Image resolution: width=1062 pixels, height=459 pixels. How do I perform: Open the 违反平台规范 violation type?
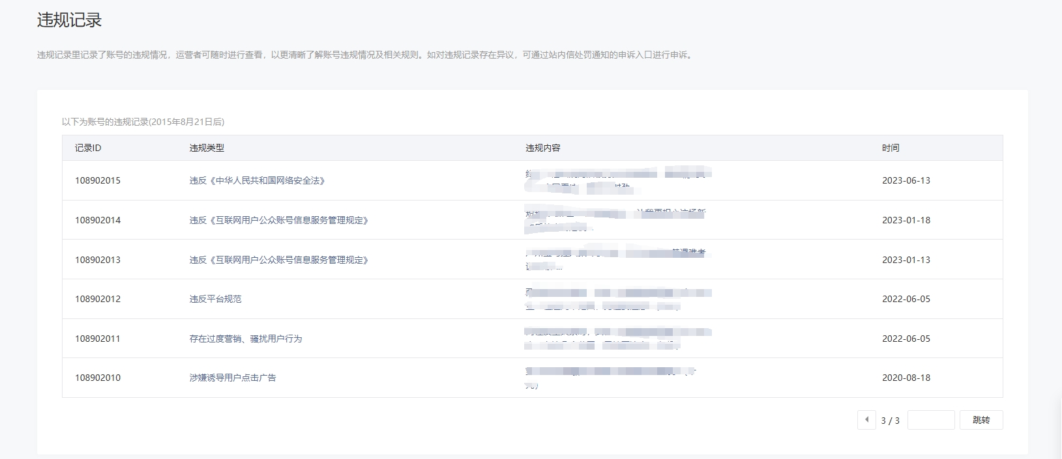[215, 299]
